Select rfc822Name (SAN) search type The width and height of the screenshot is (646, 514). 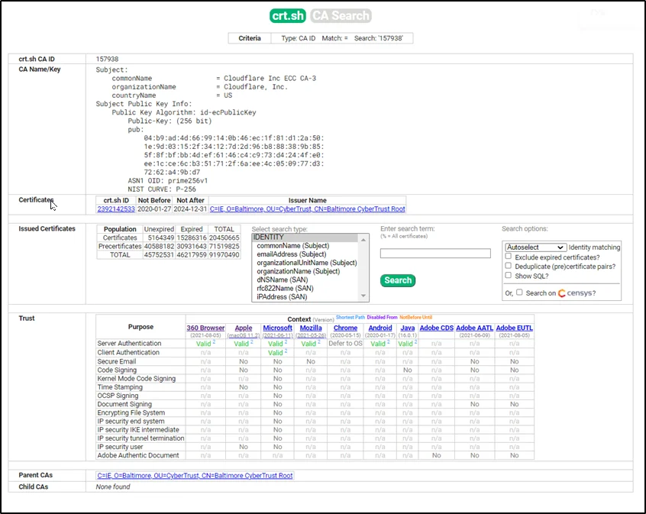point(285,289)
